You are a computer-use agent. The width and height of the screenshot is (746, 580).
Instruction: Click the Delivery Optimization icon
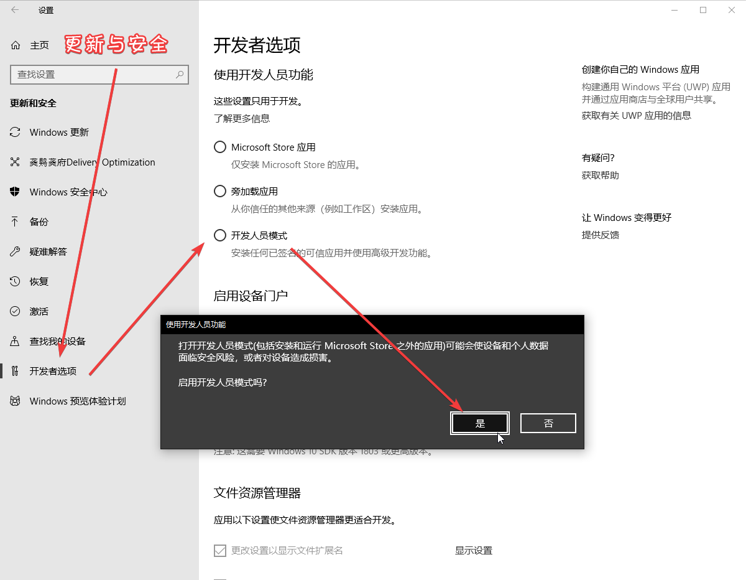click(16, 162)
